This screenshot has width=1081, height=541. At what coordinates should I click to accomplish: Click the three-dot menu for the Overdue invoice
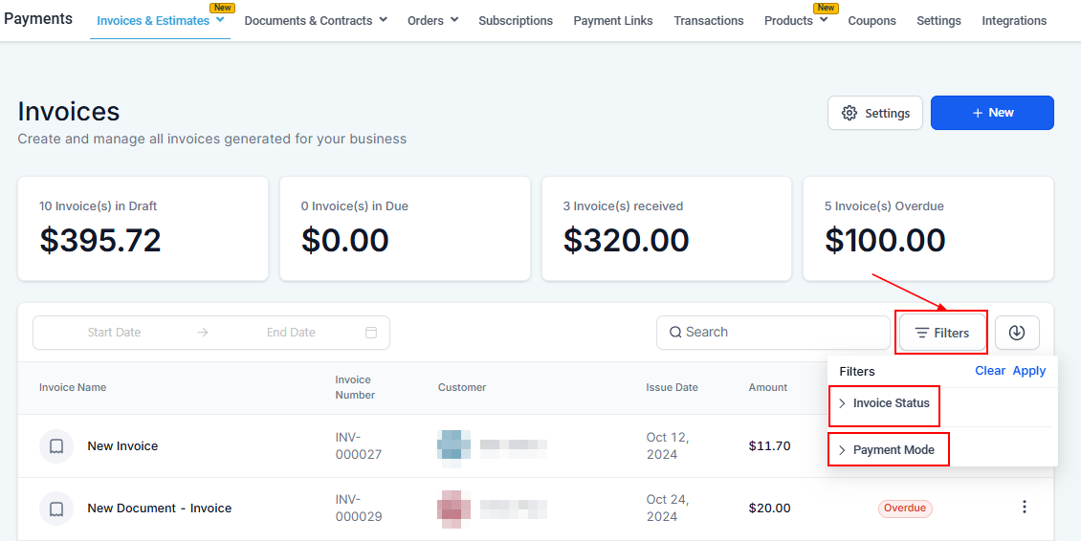click(x=1024, y=508)
